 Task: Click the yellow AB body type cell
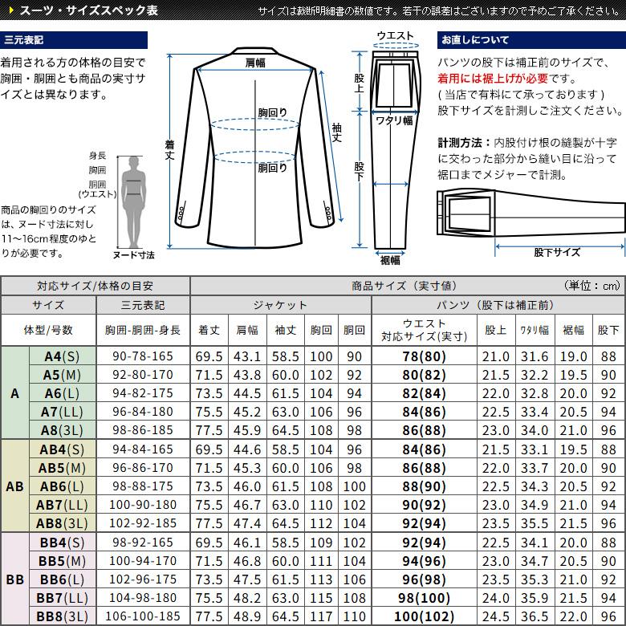[14, 486]
